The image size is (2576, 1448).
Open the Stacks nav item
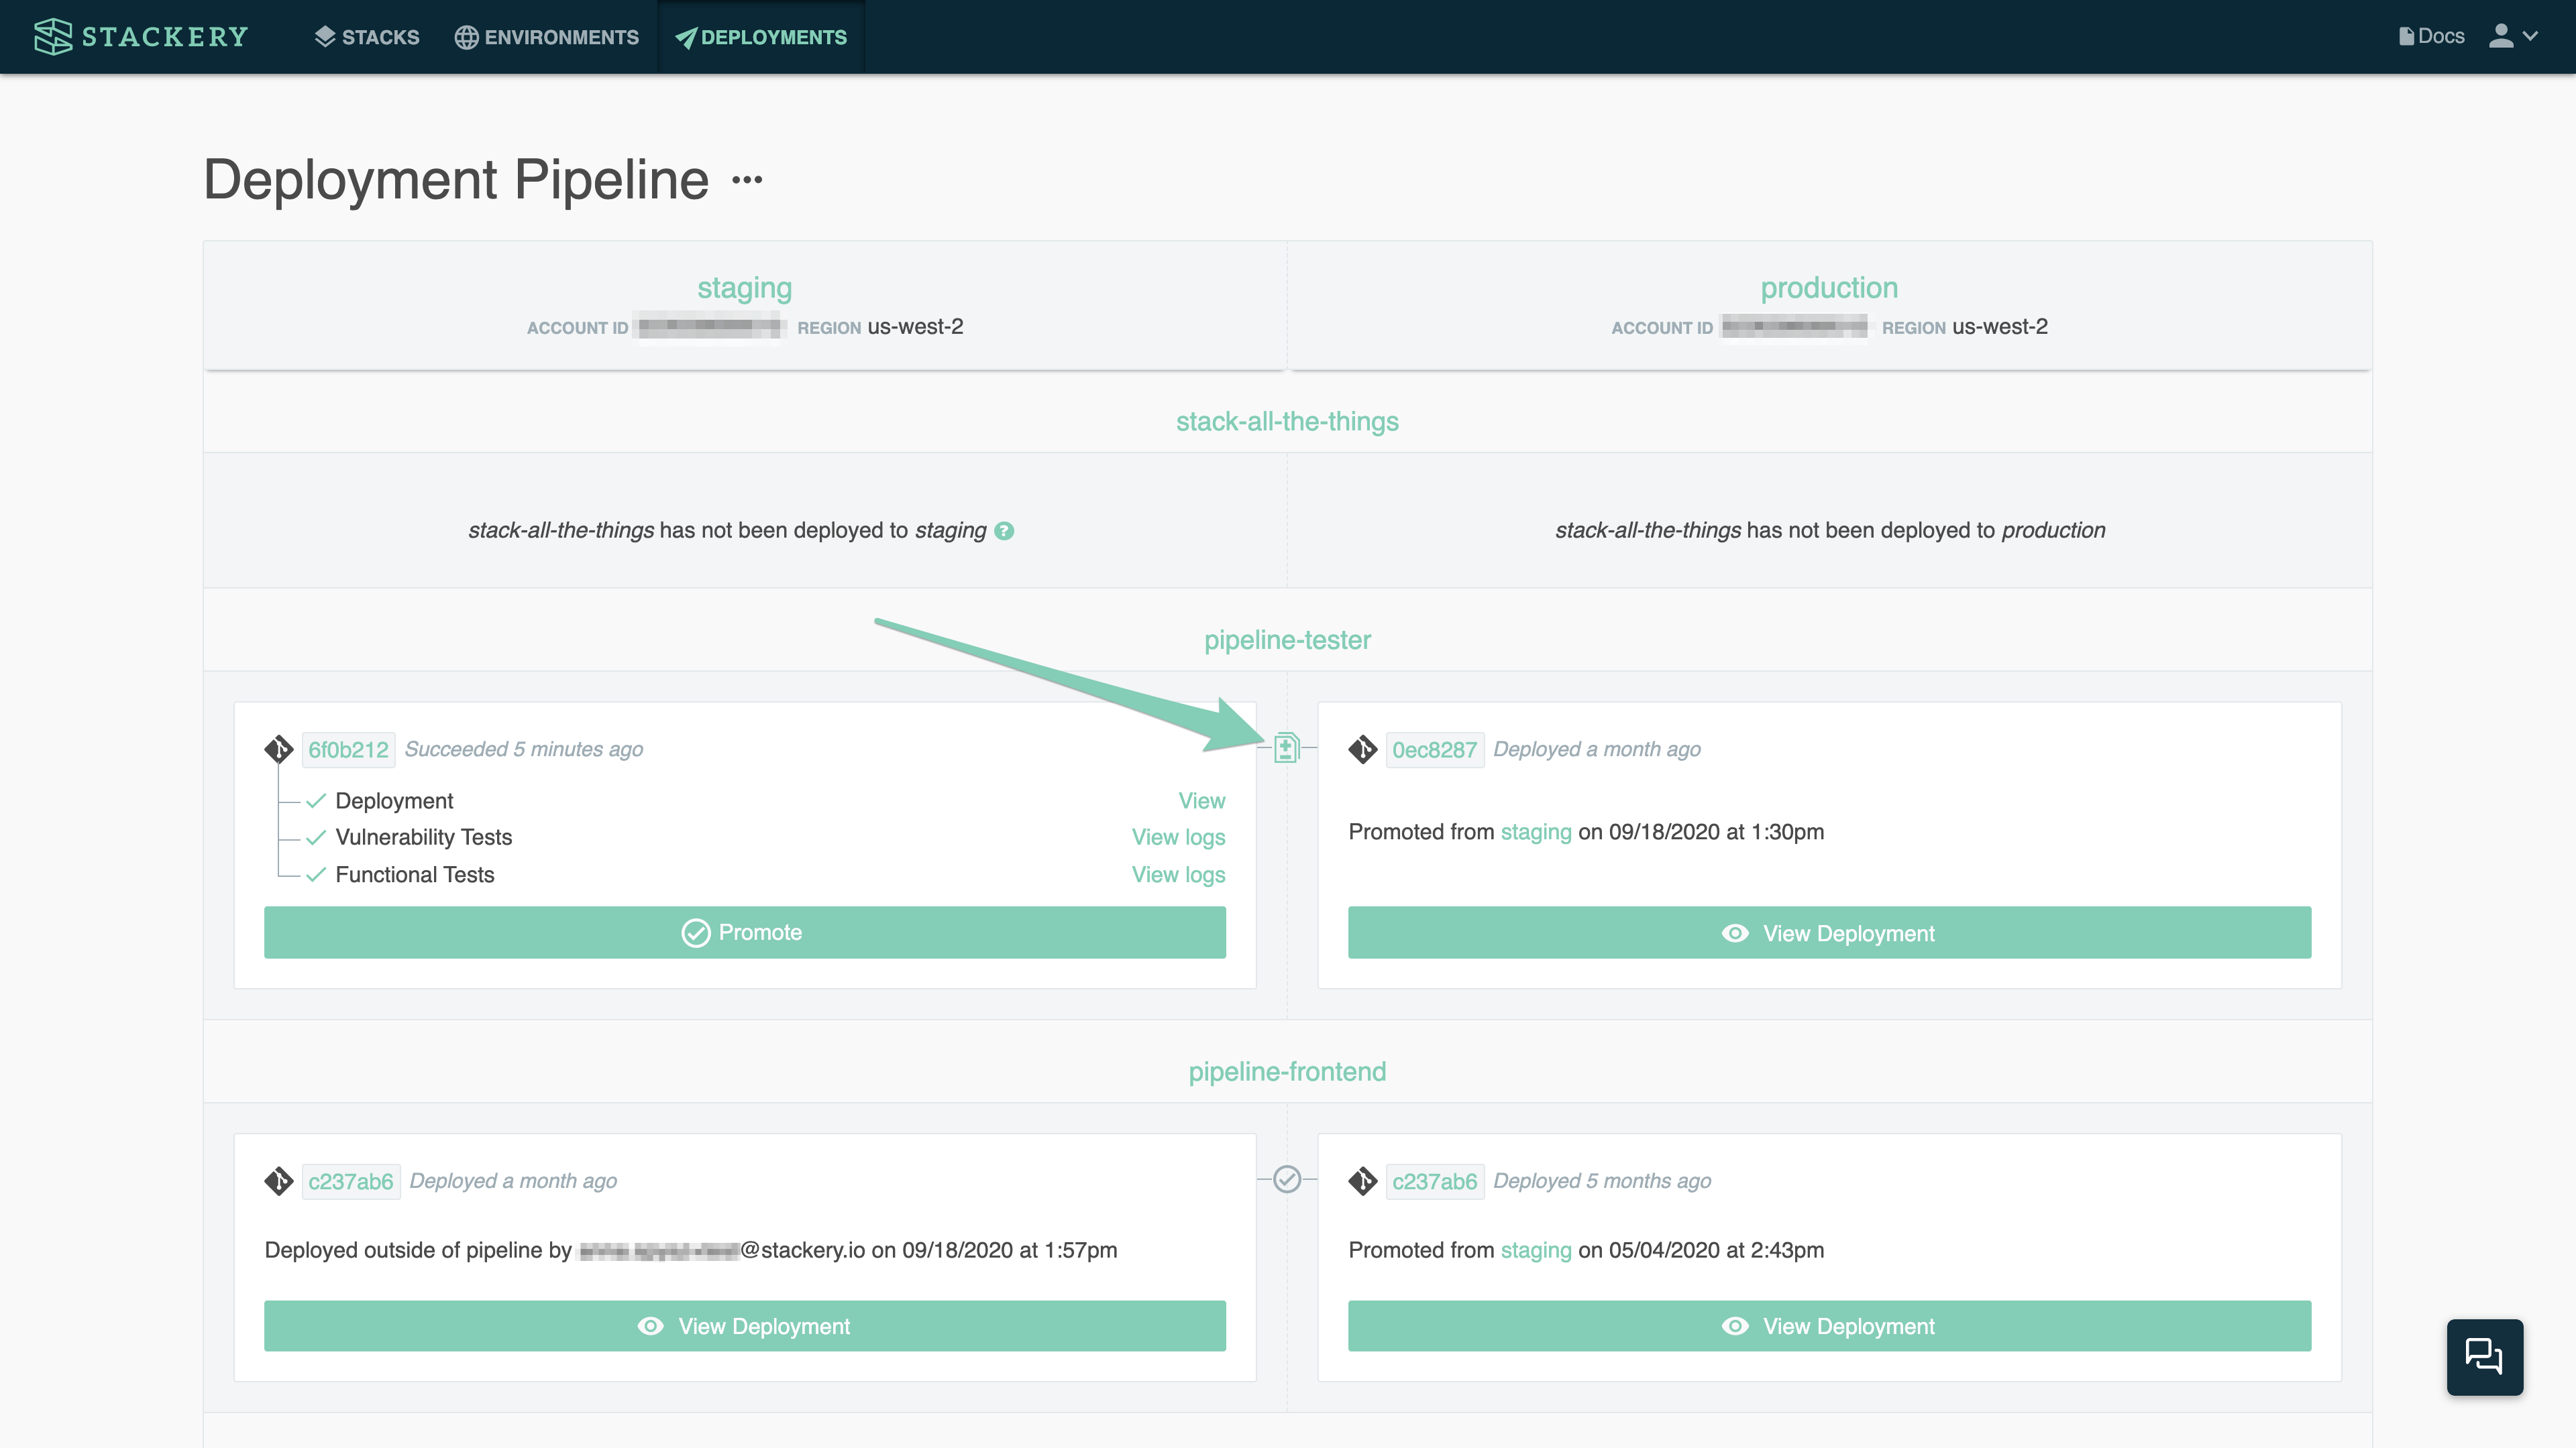pos(367,37)
